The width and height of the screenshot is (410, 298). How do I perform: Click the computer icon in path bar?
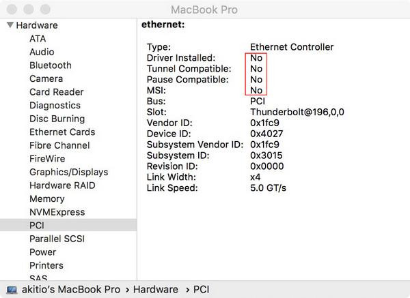[x=10, y=290]
